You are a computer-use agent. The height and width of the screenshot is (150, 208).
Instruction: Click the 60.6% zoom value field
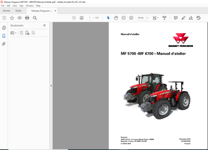(141, 18)
